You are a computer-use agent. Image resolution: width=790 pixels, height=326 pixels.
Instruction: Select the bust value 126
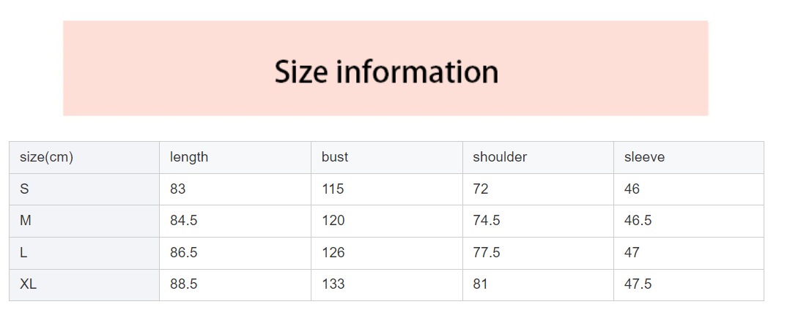(x=333, y=253)
